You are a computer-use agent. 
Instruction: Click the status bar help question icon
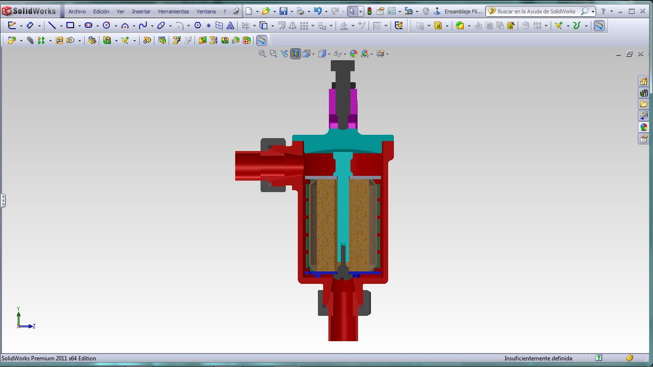pyautogui.click(x=599, y=358)
